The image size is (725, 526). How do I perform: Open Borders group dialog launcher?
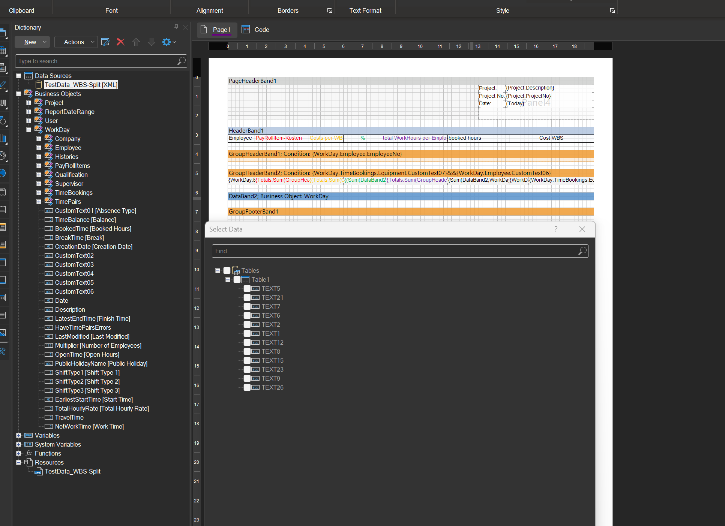point(330,10)
